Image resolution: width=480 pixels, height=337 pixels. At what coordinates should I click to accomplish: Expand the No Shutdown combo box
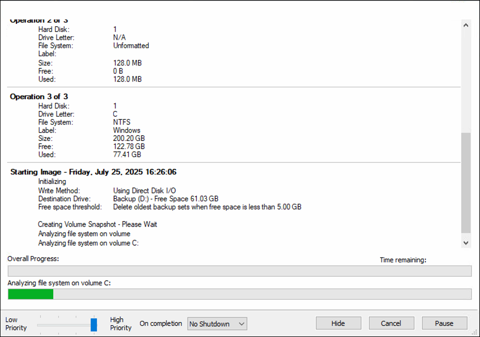(x=217, y=324)
